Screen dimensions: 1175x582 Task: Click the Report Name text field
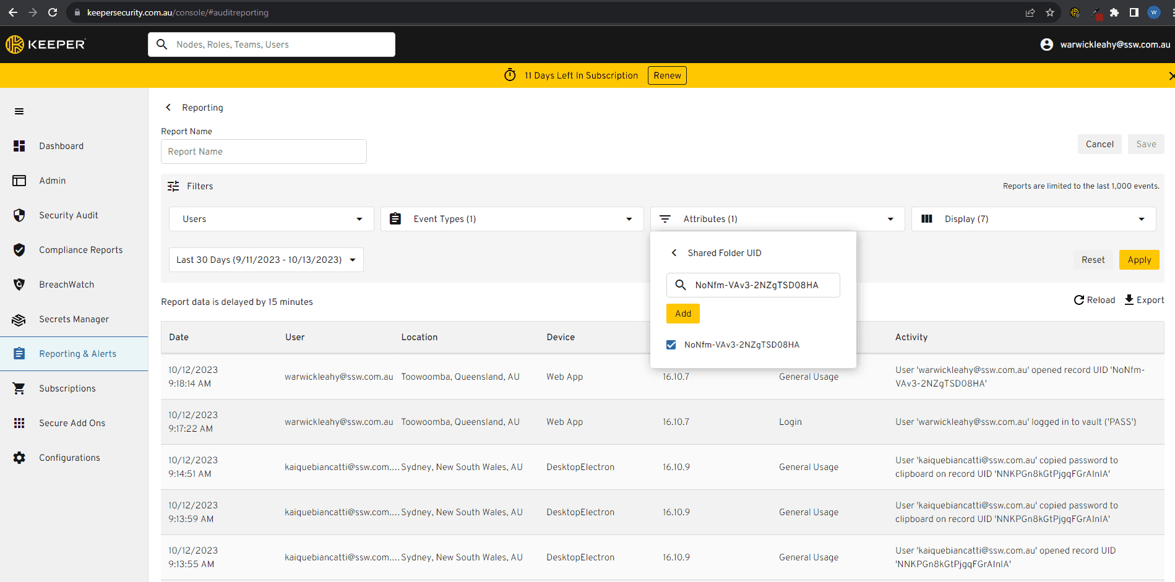pos(264,152)
